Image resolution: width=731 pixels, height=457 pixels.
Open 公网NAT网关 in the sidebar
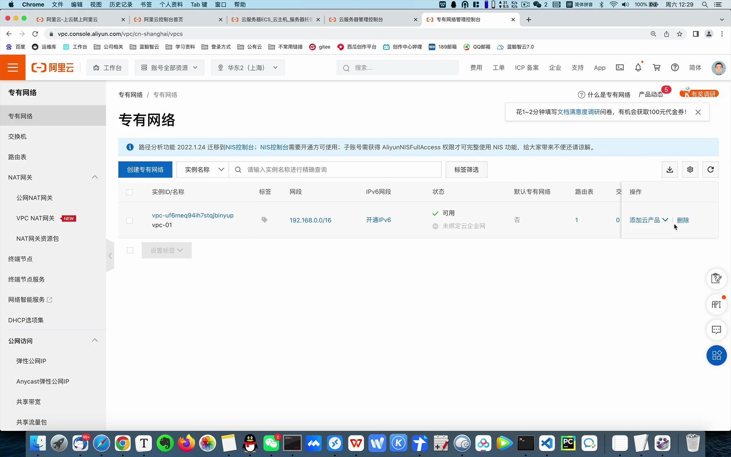[35, 198]
